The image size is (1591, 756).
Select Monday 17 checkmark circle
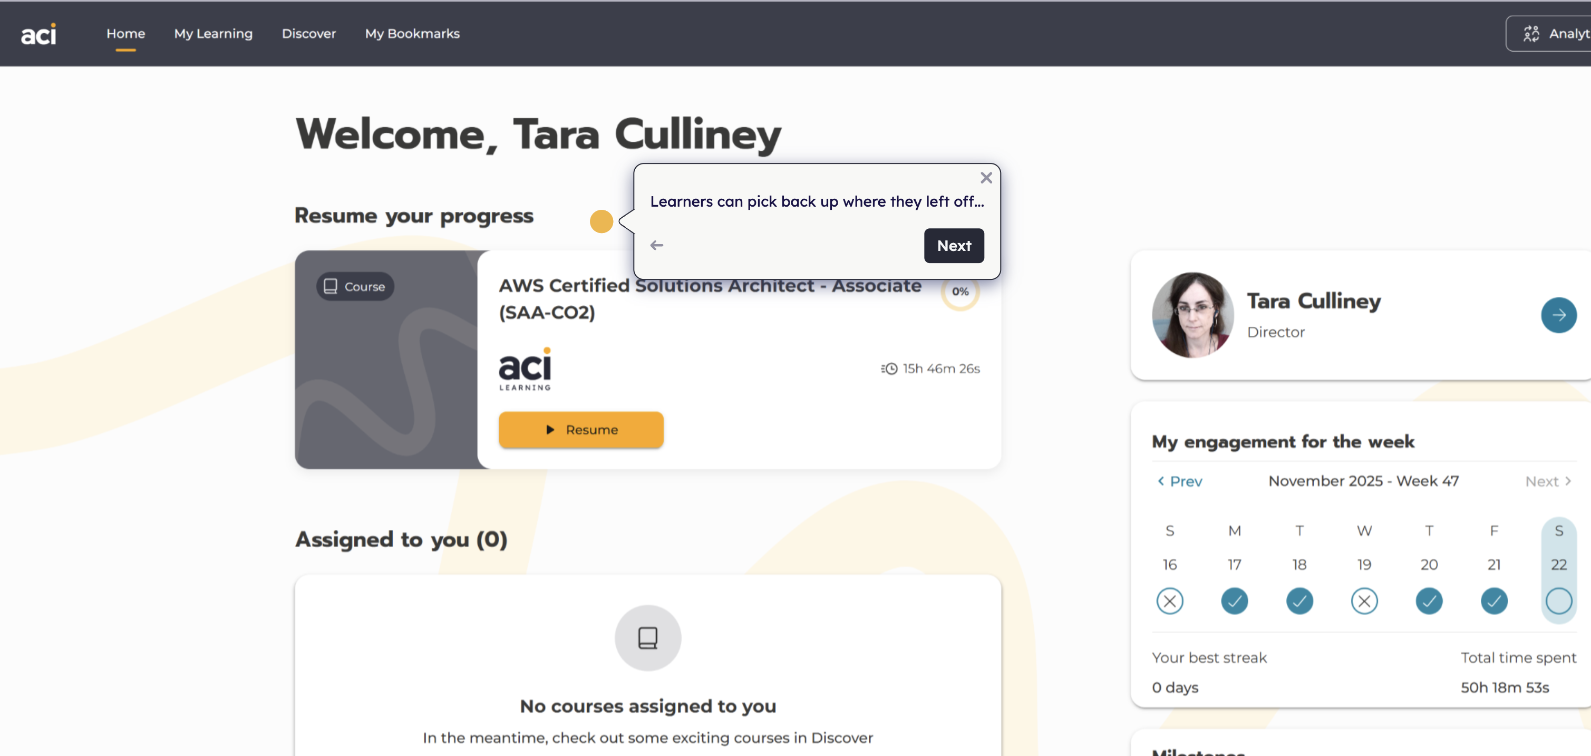(x=1234, y=600)
